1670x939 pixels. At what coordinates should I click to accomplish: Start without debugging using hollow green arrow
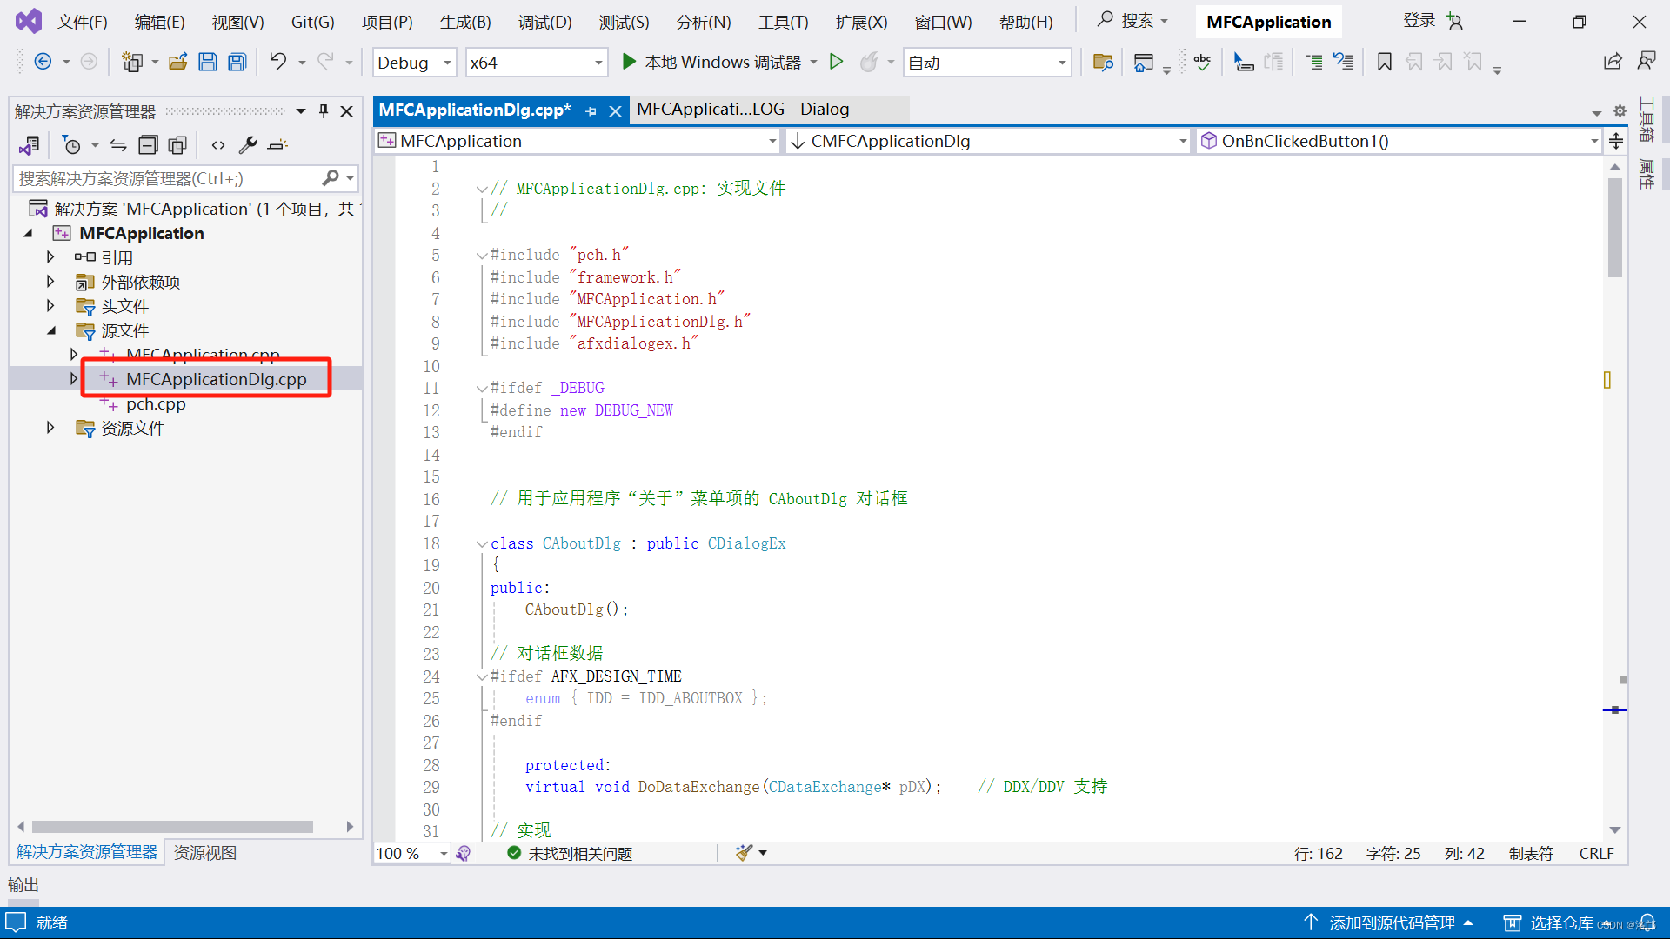pos(836,62)
